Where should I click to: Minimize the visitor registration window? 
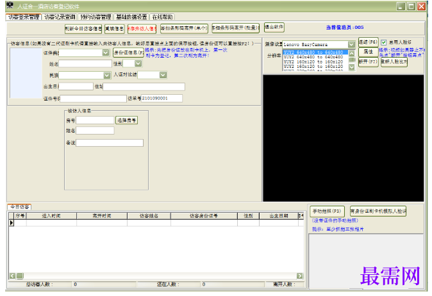pos(401,6)
